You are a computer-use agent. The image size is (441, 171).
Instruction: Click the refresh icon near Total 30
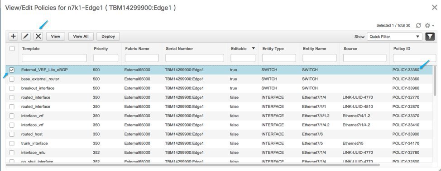click(418, 26)
